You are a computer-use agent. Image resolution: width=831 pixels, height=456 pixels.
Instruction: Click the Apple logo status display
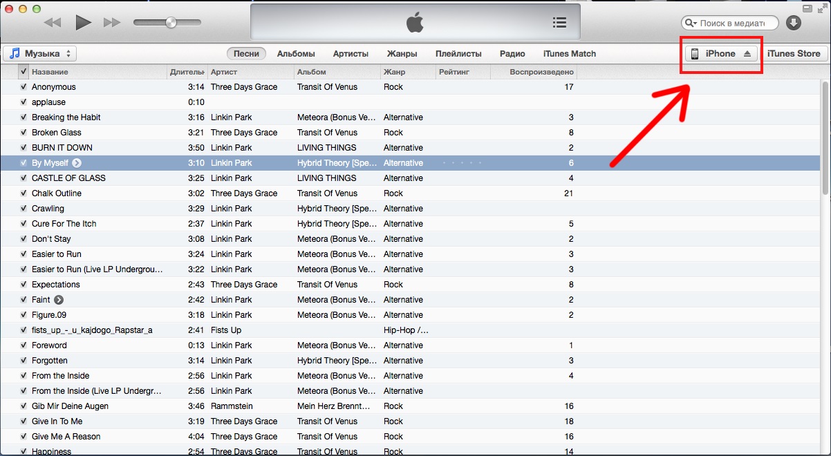coord(414,23)
